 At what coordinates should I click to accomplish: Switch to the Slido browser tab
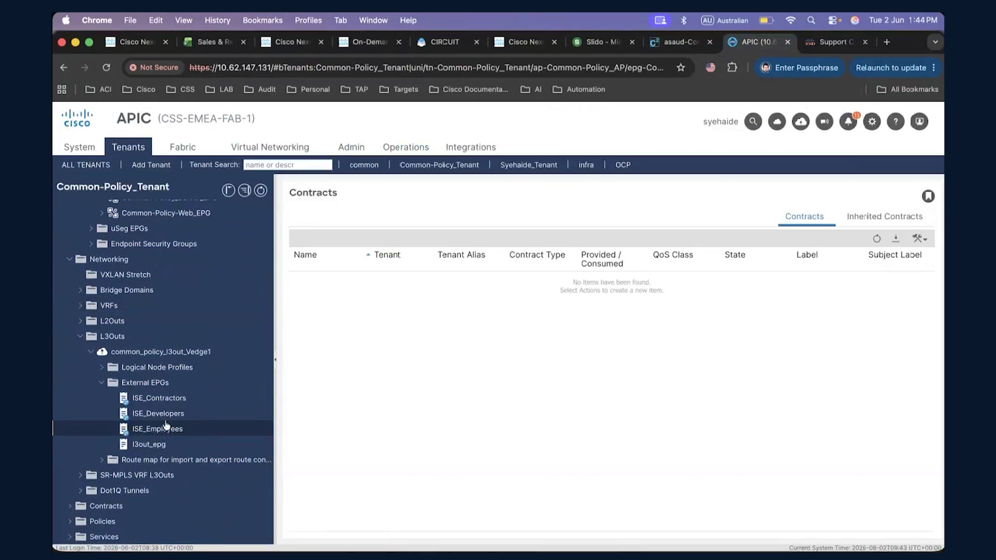click(603, 42)
